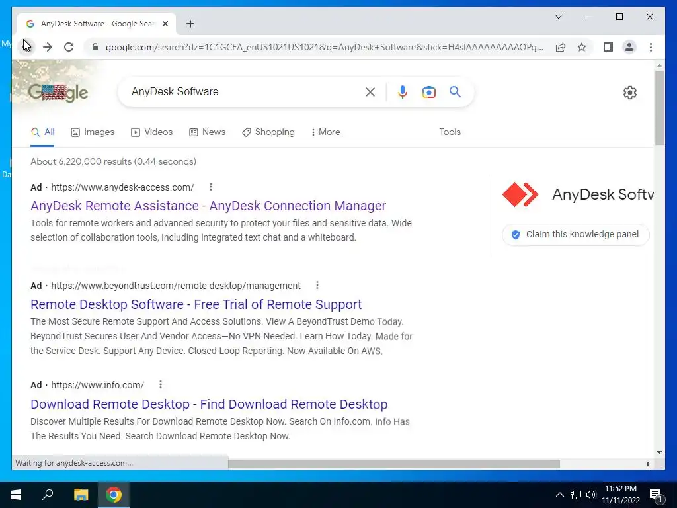The height and width of the screenshot is (508, 677).
Task: Clear the search box with the X
Action: coord(370,91)
